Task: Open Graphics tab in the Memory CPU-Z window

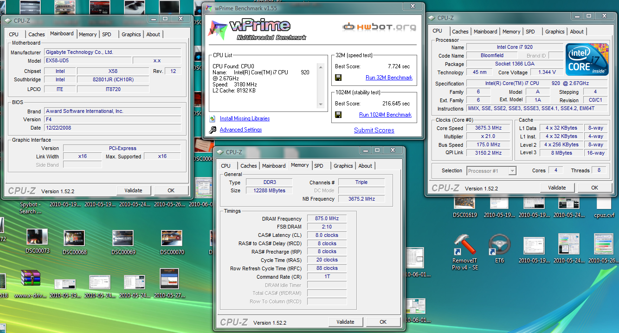Action: click(x=343, y=166)
